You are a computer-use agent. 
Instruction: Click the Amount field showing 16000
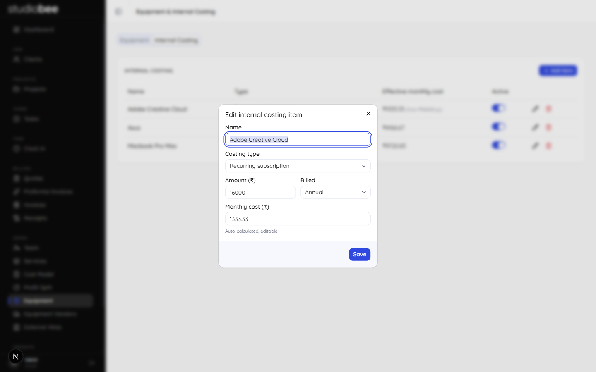pos(260,192)
